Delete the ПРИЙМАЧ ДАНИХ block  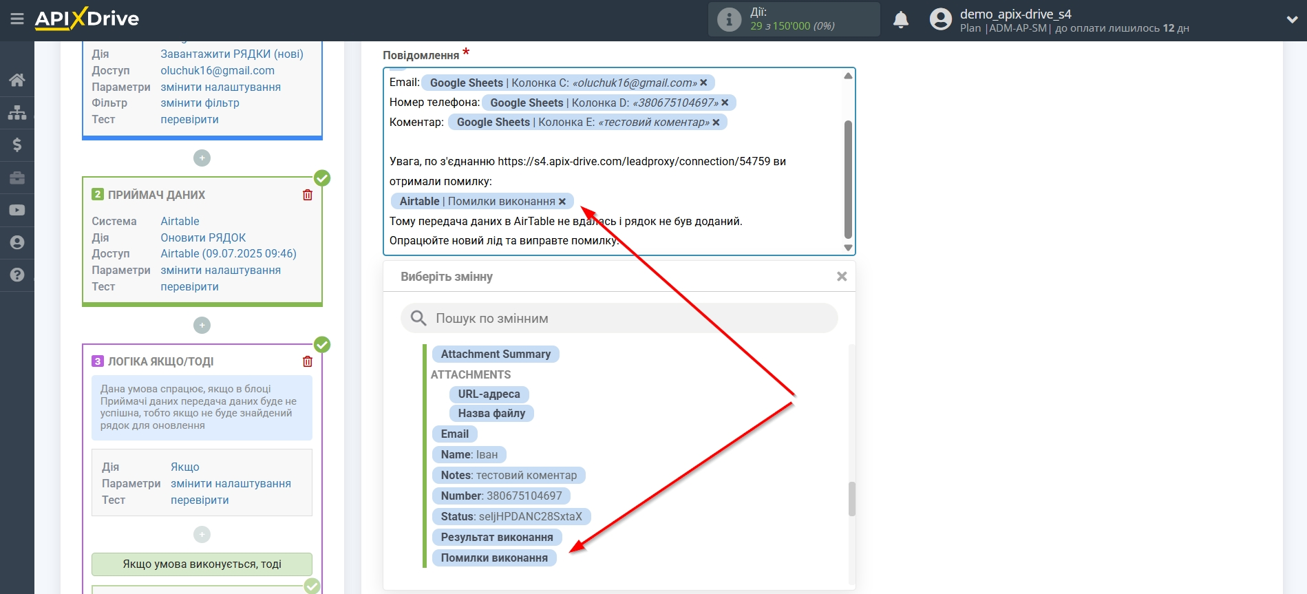point(308,195)
